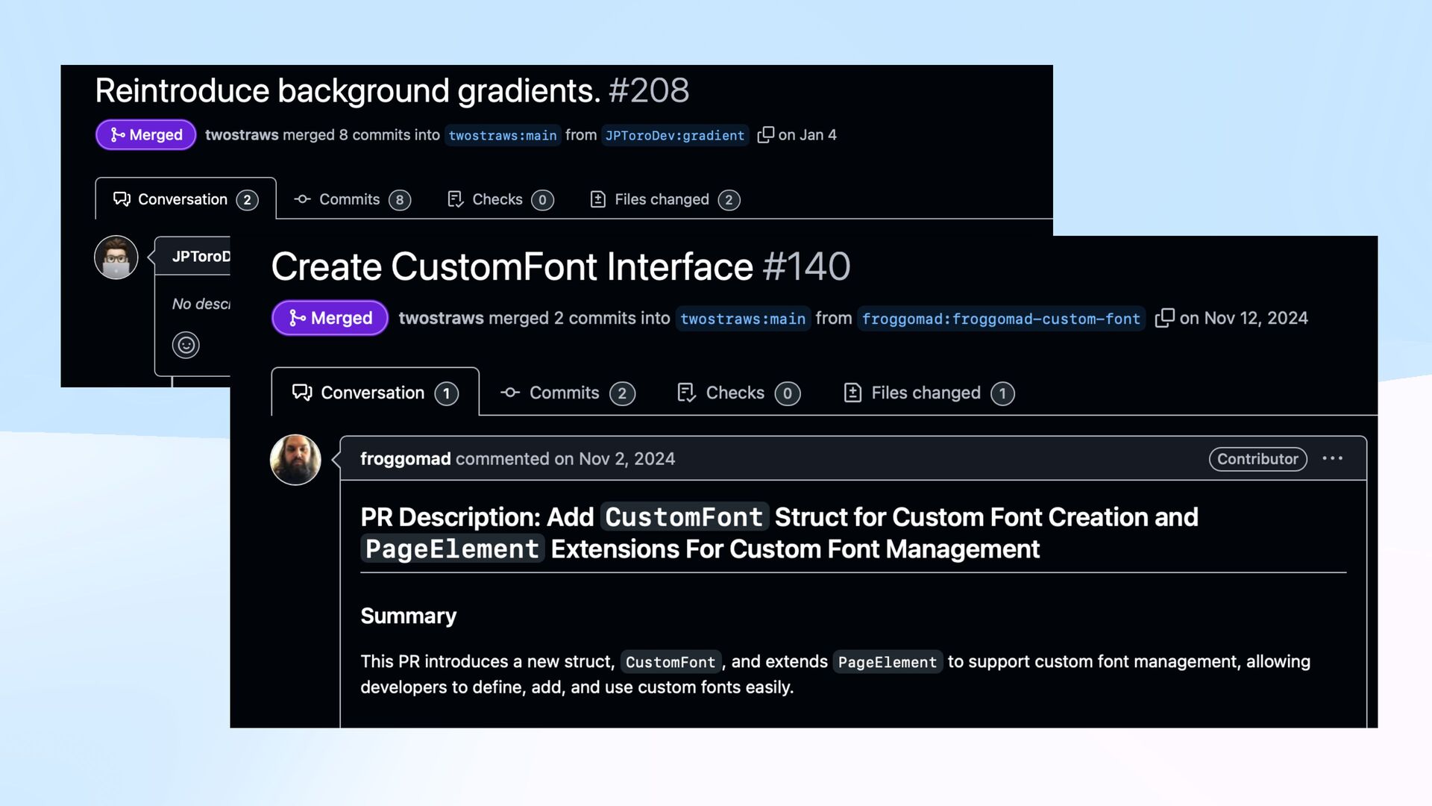Click the Merged badge on PR #140
Viewport: 1432px width, 806px height.
[330, 318]
